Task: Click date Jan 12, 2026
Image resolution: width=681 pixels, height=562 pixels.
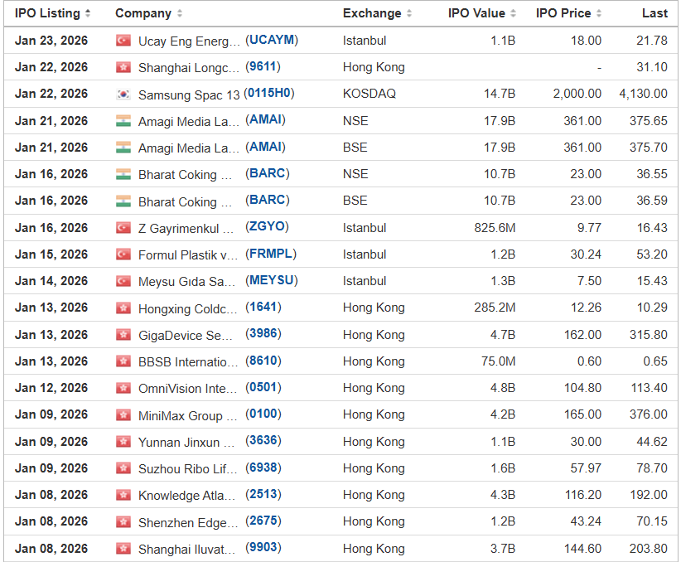Action: 51,388
